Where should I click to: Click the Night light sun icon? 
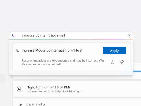point(19,89)
